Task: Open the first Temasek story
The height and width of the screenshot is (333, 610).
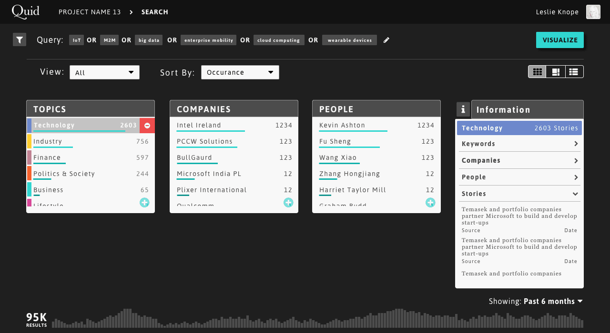Action: [519, 219]
